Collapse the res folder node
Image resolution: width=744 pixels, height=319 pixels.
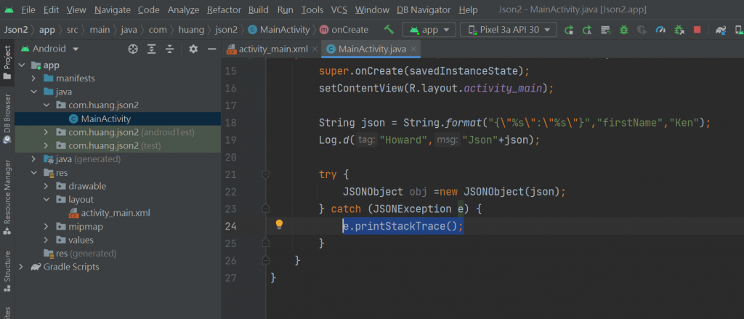pos(33,173)
